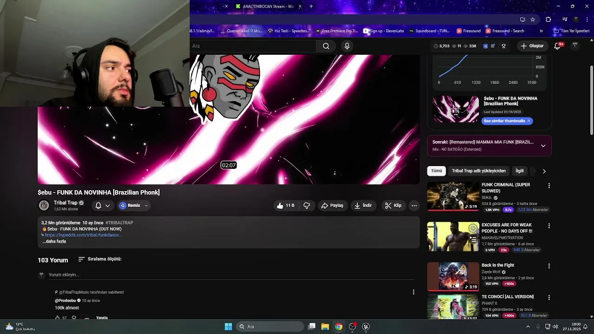This screenshot has height=334, width=594.
Task: Open the Sıralama ölçütü sort dropdown
Action: coord(100,259)
